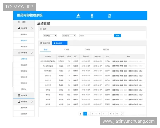The width and height of the screenshot is (160, 128).
Task: Click the 医药内部管理系统 header title
Action: pos(30,15)
